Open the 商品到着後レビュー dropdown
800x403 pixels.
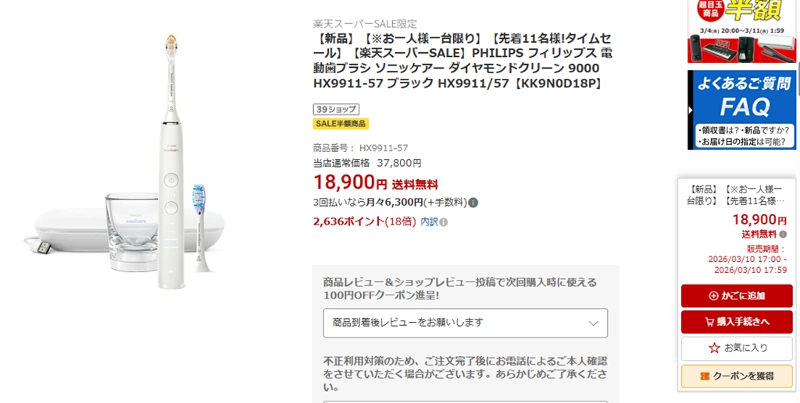tap(465, 323)
